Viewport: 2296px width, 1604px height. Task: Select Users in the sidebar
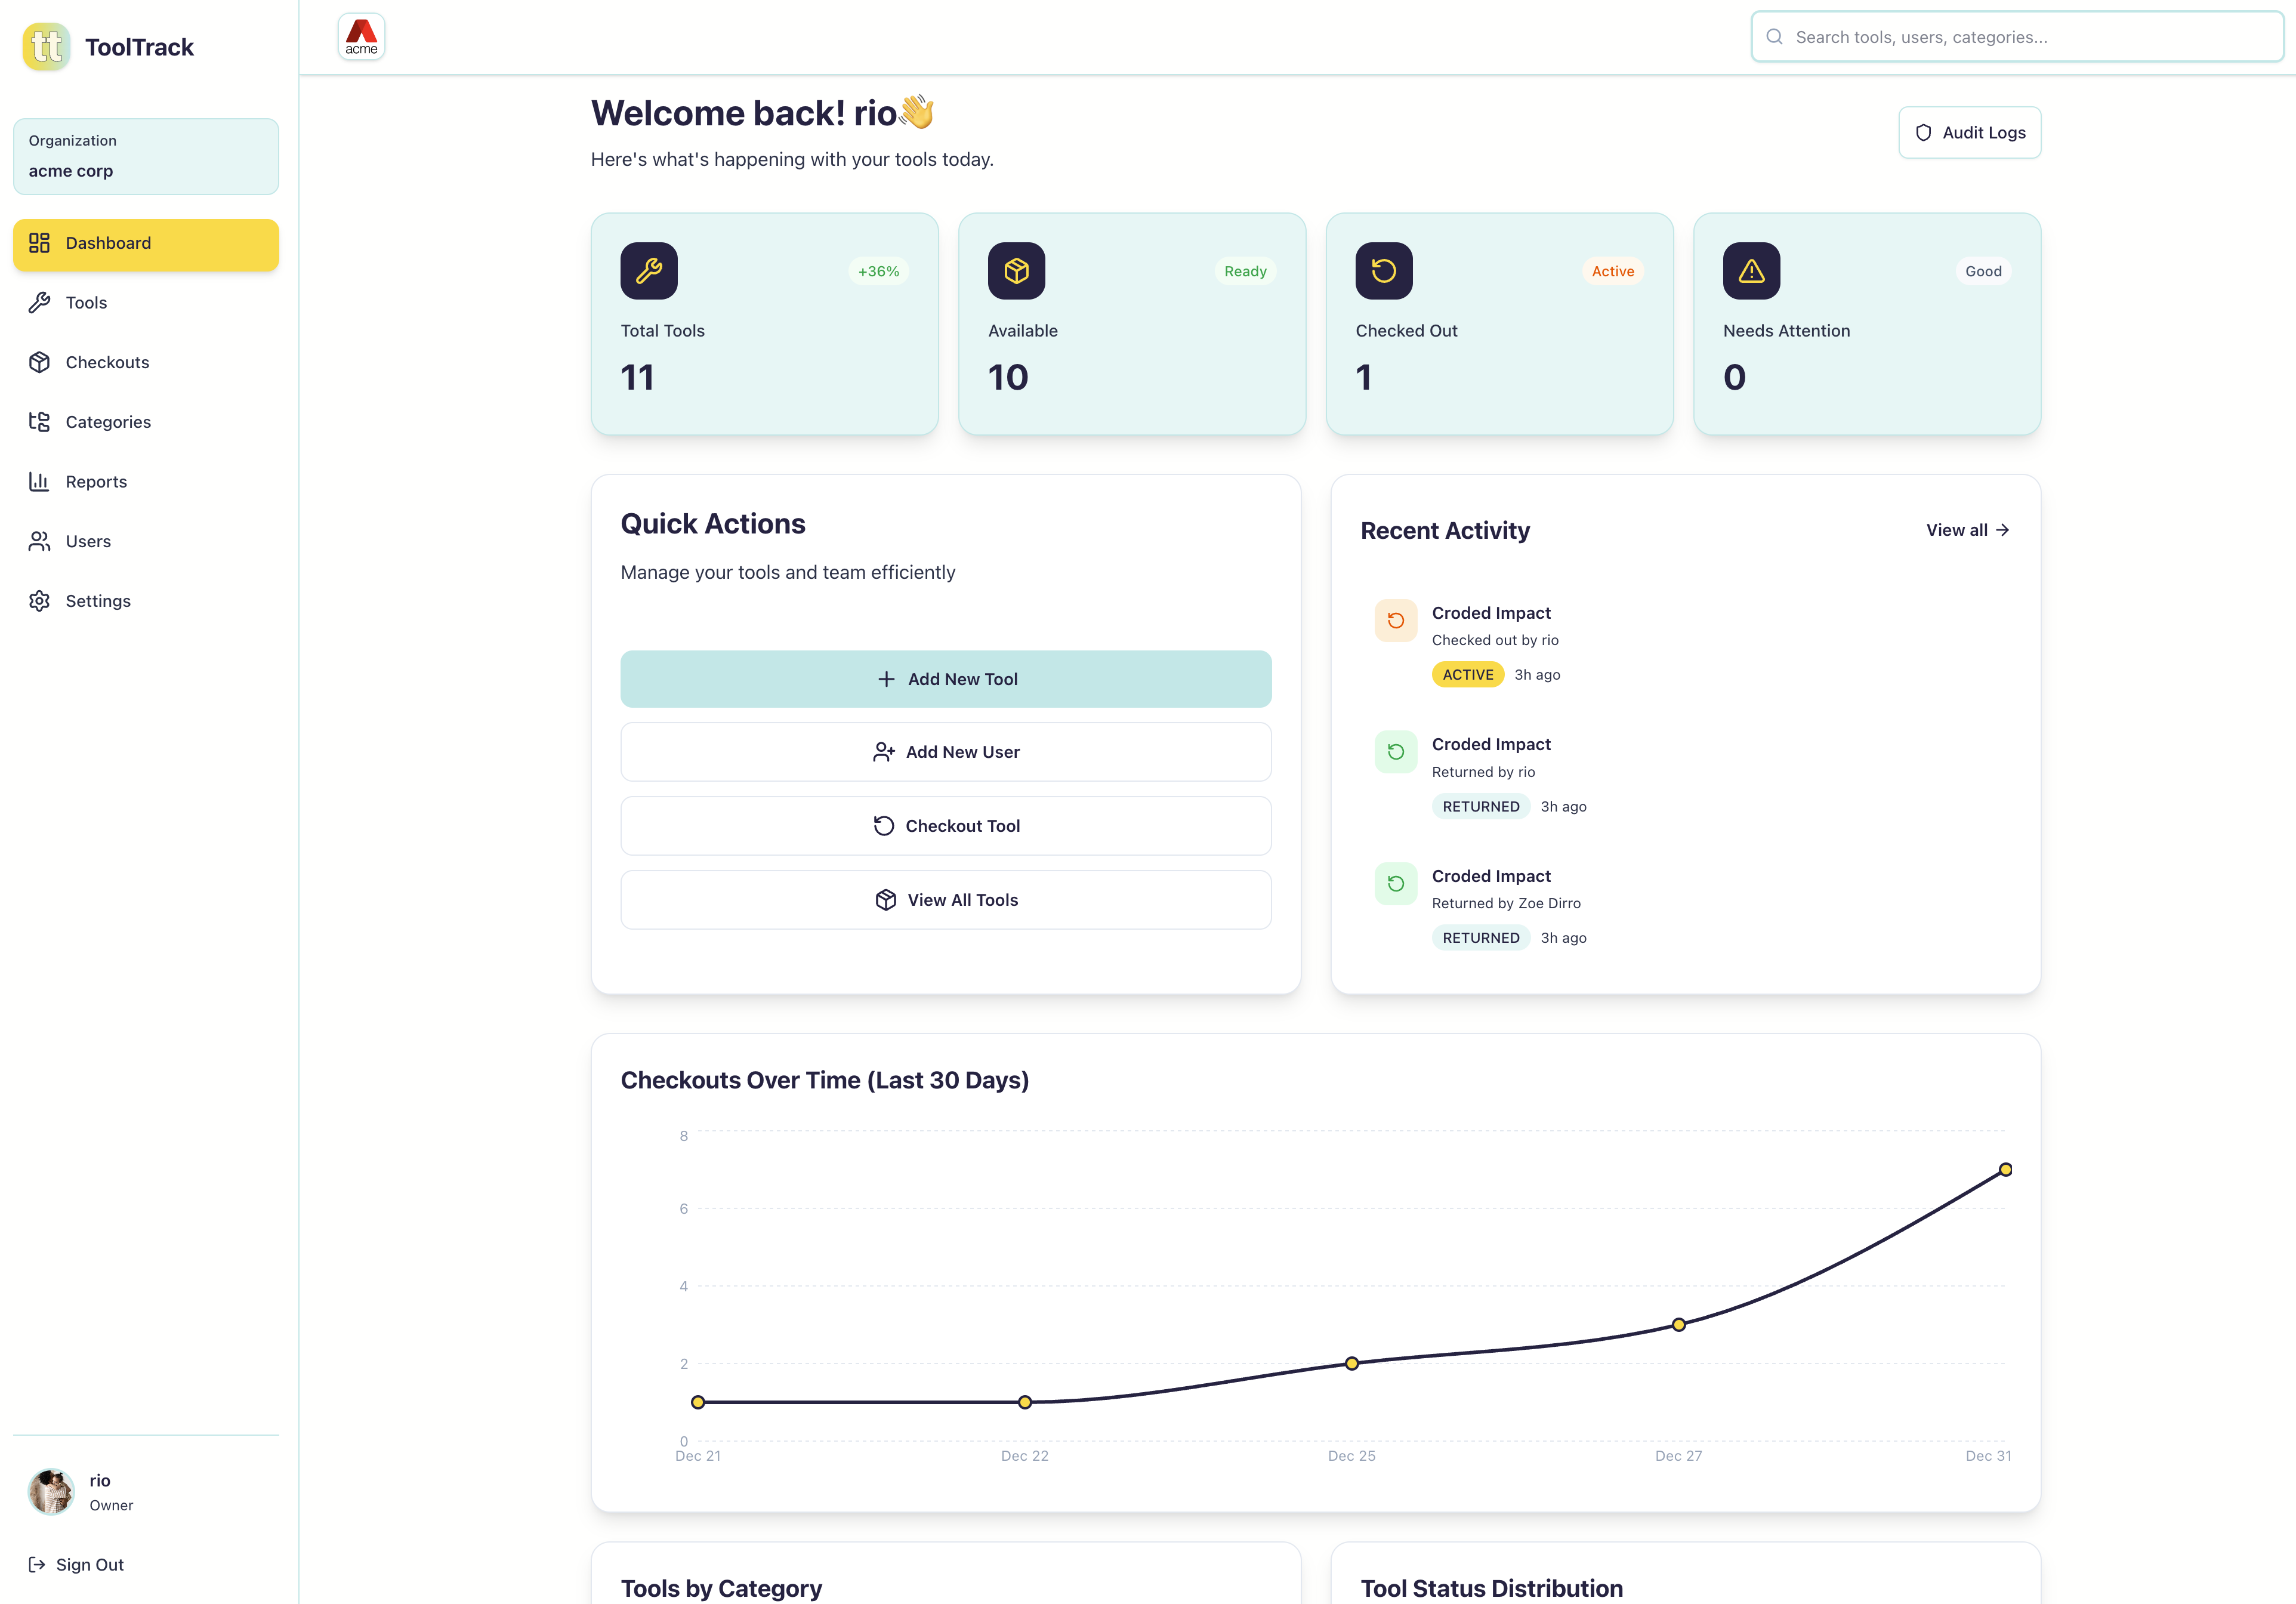pyautogui.click(x=88, y=541)
